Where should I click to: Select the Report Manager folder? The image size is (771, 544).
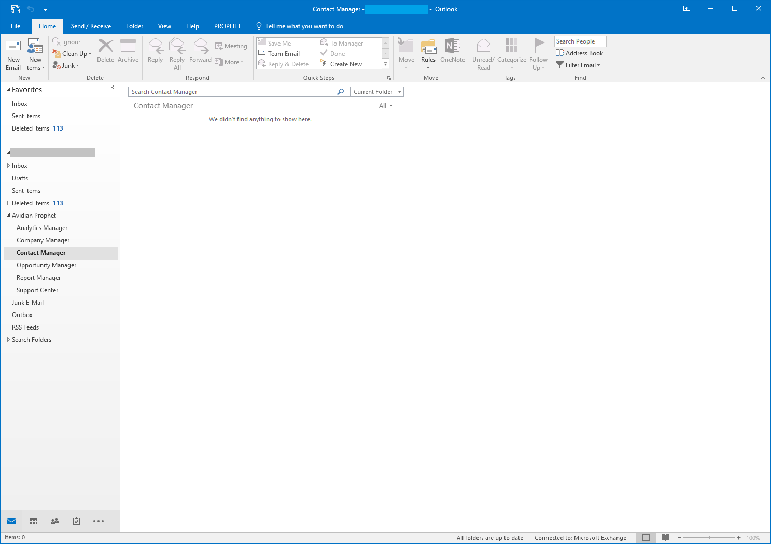(x=38, y=278)
